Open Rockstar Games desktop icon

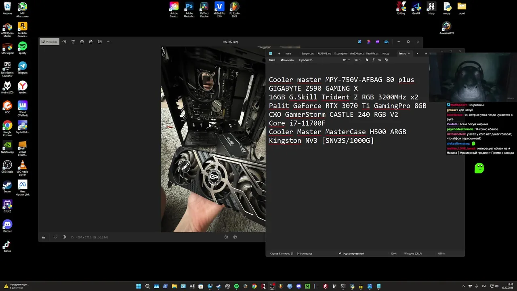click(x=23, y=30)
